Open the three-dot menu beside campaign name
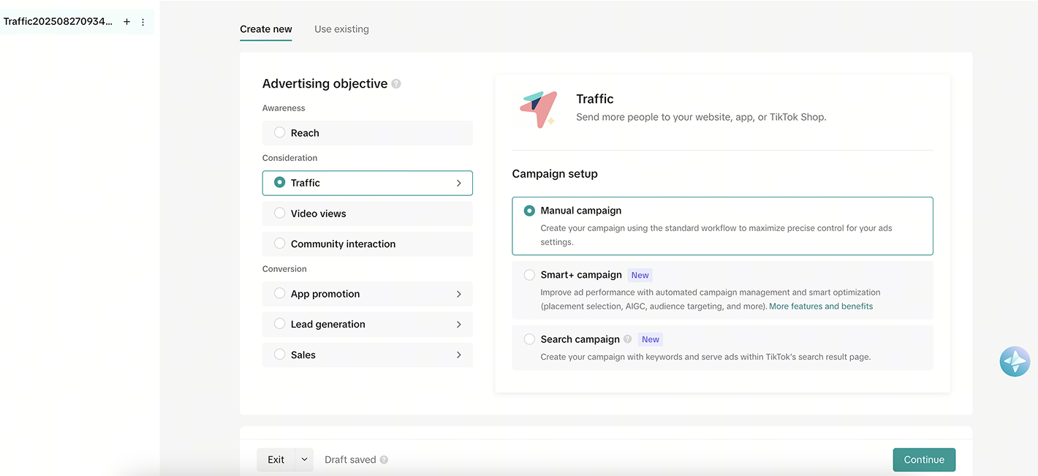This screenshot has width=1038, height=476. click(143, 22)
